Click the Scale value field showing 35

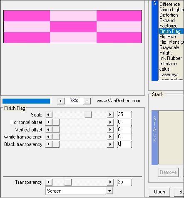pyautogui.click(x=124, y=114)
